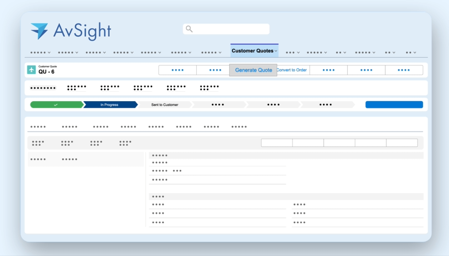Click inside the global search field

point(229,29)
